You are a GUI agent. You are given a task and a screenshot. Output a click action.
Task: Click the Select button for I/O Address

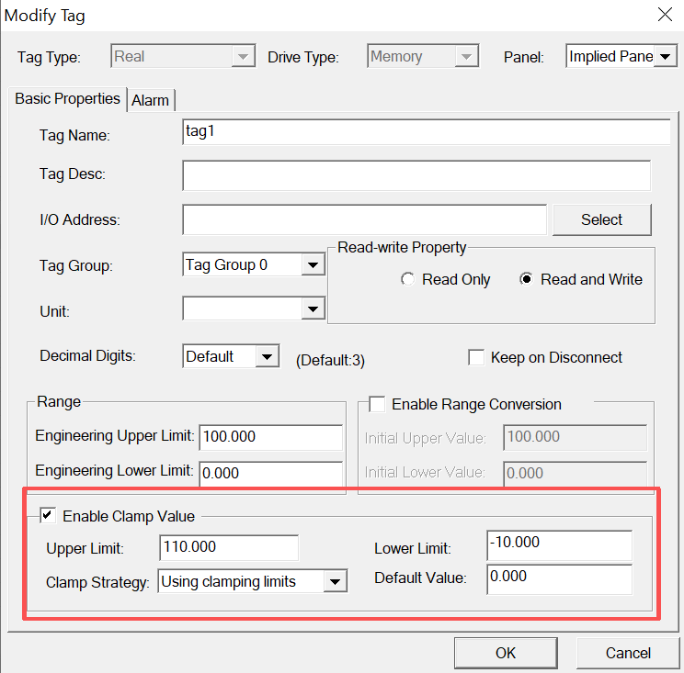click(601, 219)
